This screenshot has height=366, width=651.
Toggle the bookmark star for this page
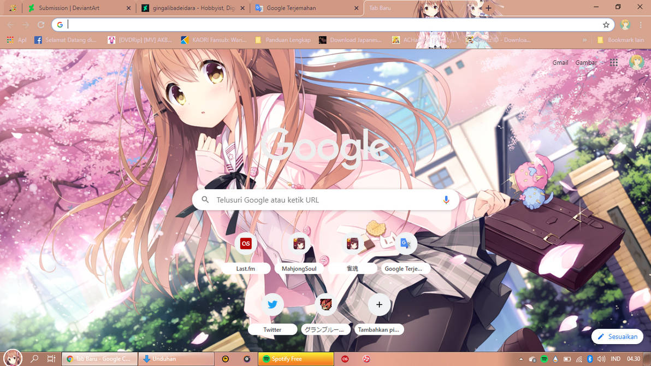click(606, 25)
